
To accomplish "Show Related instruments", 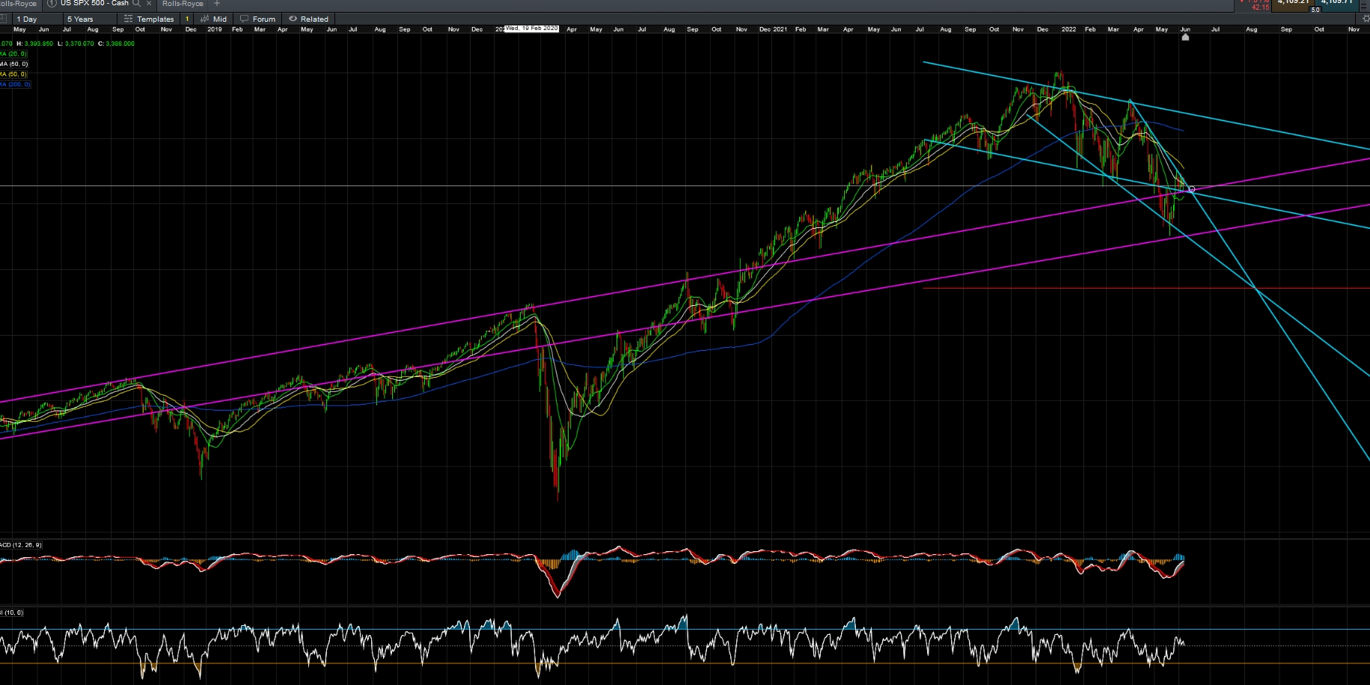I will [309, 19].
